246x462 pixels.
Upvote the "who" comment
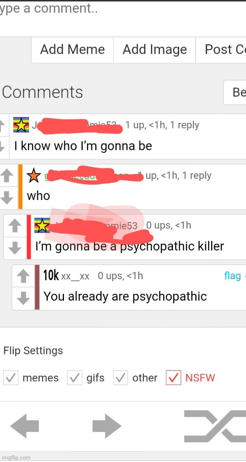pos(7,176)
